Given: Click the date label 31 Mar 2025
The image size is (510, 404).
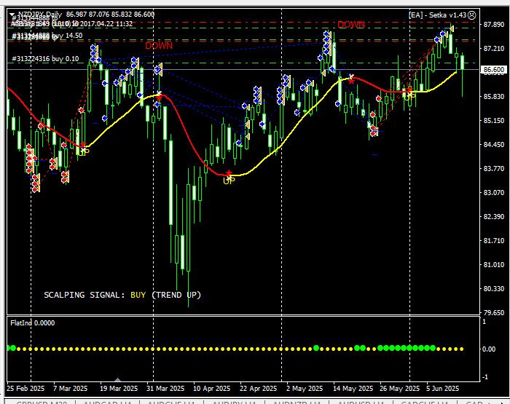Looking at the screenshot, I should pos(165,389).
